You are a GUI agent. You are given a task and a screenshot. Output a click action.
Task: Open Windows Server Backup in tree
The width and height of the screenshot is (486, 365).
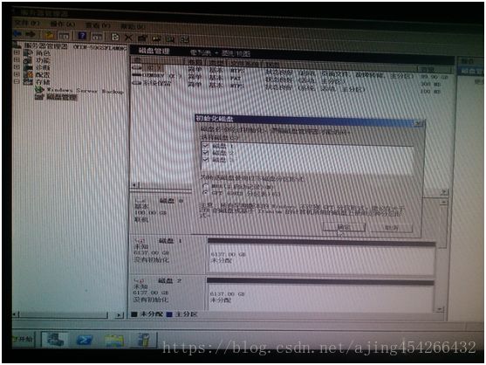tap(85, 91)
